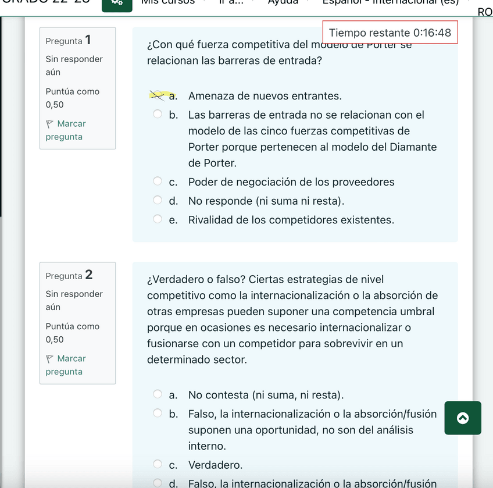Open the Ir a... menu
This screenshot has width=493, height=488.
[235, 2]
